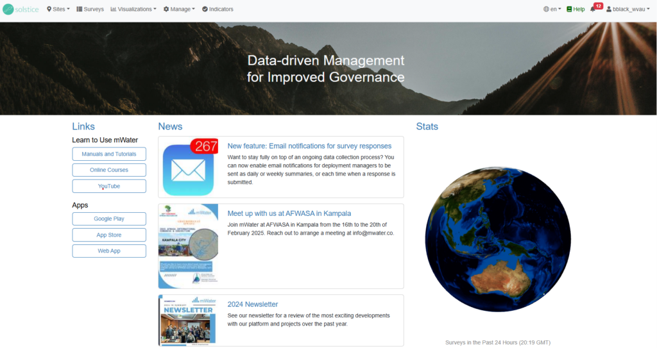The height and width of the screenshot is (348, 657).
Task: Click the green Help book icon
Action: click(569, 9)
